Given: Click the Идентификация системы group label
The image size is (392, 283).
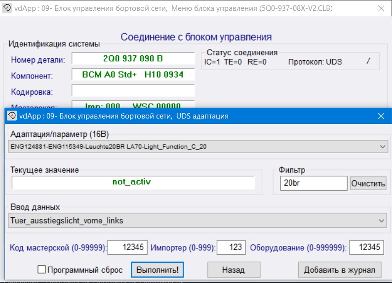Looking at the screenshot, I should coord(54,44).
